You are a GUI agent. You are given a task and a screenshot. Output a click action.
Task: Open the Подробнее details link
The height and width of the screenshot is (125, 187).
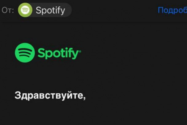[x=172, y=10]
